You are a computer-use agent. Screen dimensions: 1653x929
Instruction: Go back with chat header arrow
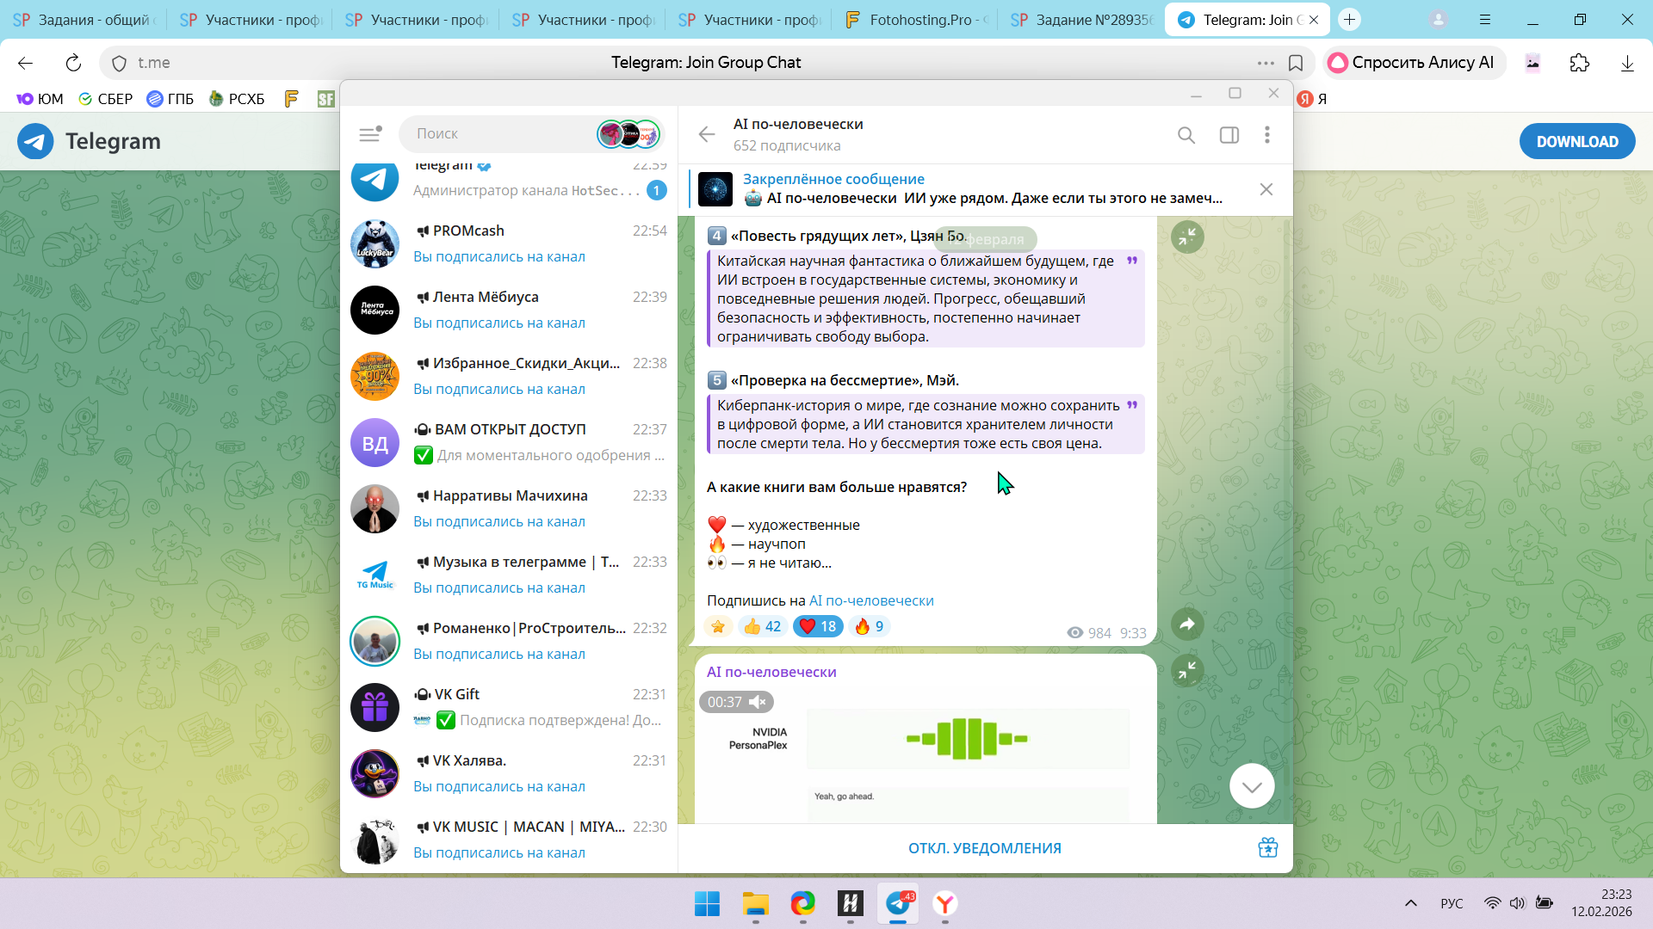707,134
